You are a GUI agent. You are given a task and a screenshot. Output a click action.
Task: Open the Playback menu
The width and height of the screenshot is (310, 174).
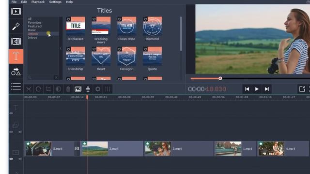(x=38, y=2)
